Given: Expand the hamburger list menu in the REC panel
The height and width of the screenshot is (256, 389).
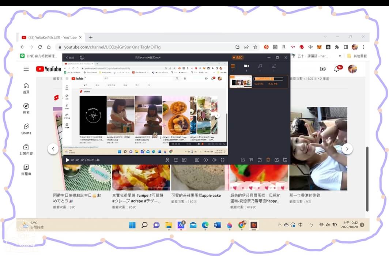Looking at the screenshot, I should [x=233, y=66].
